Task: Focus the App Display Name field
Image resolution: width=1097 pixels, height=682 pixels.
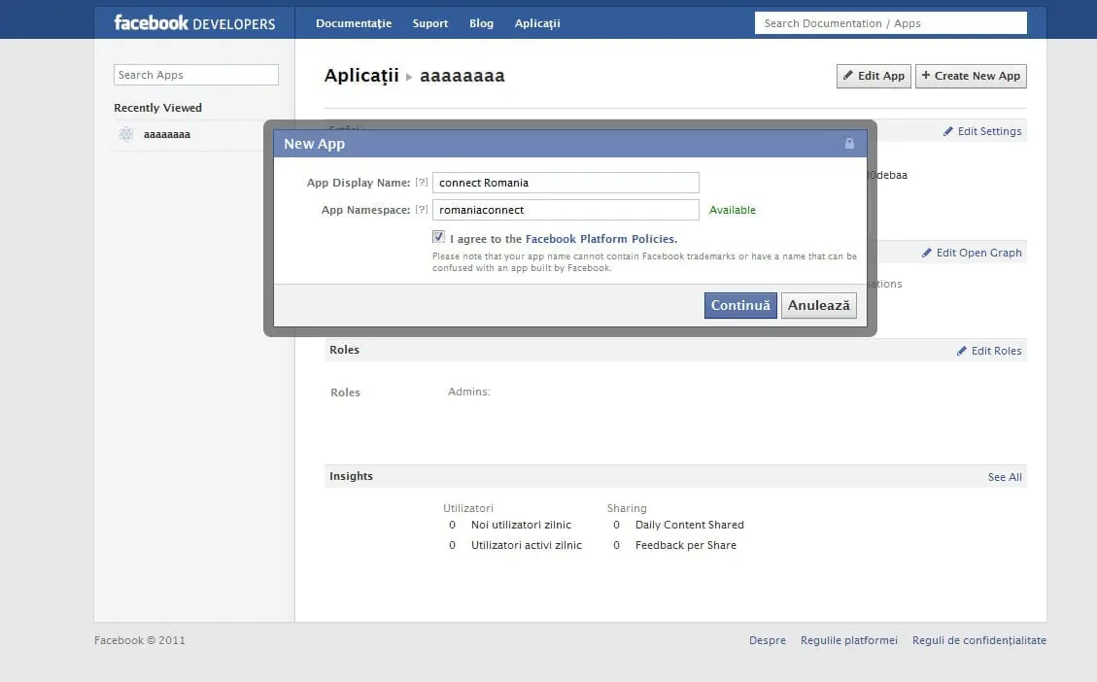Action: pos(566,183)
